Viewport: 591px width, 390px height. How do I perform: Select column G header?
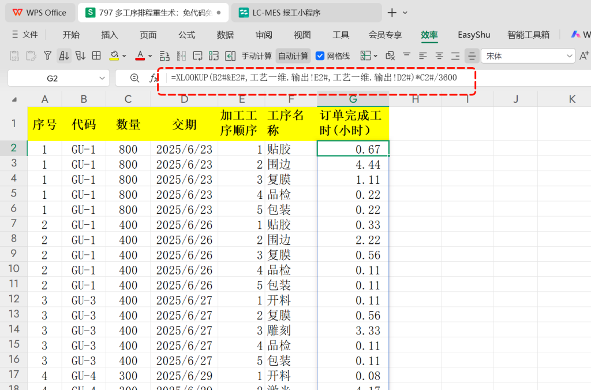353,99
